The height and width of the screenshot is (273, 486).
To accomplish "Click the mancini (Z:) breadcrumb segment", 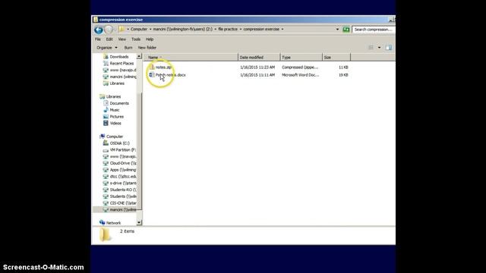I will 182,29.
